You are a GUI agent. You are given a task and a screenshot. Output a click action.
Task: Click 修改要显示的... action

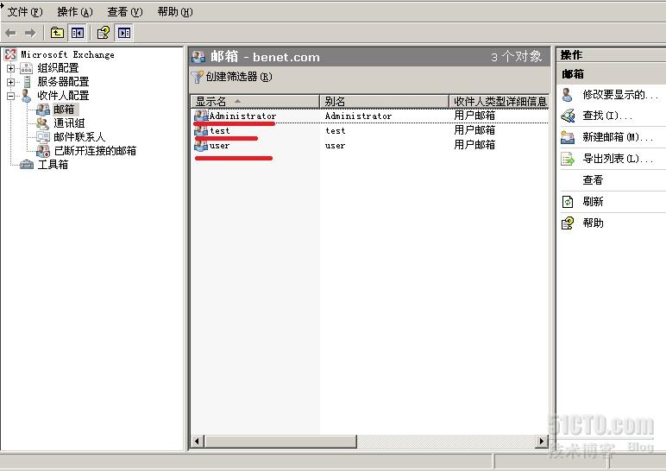tap(620, 95)
